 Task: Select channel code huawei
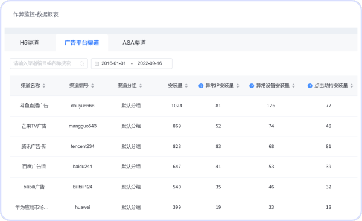point(83,207)
